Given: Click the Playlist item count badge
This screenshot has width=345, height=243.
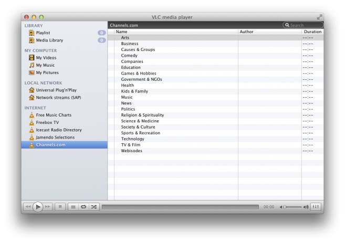Looking at the screenshot, I should [x=102, y=33].
